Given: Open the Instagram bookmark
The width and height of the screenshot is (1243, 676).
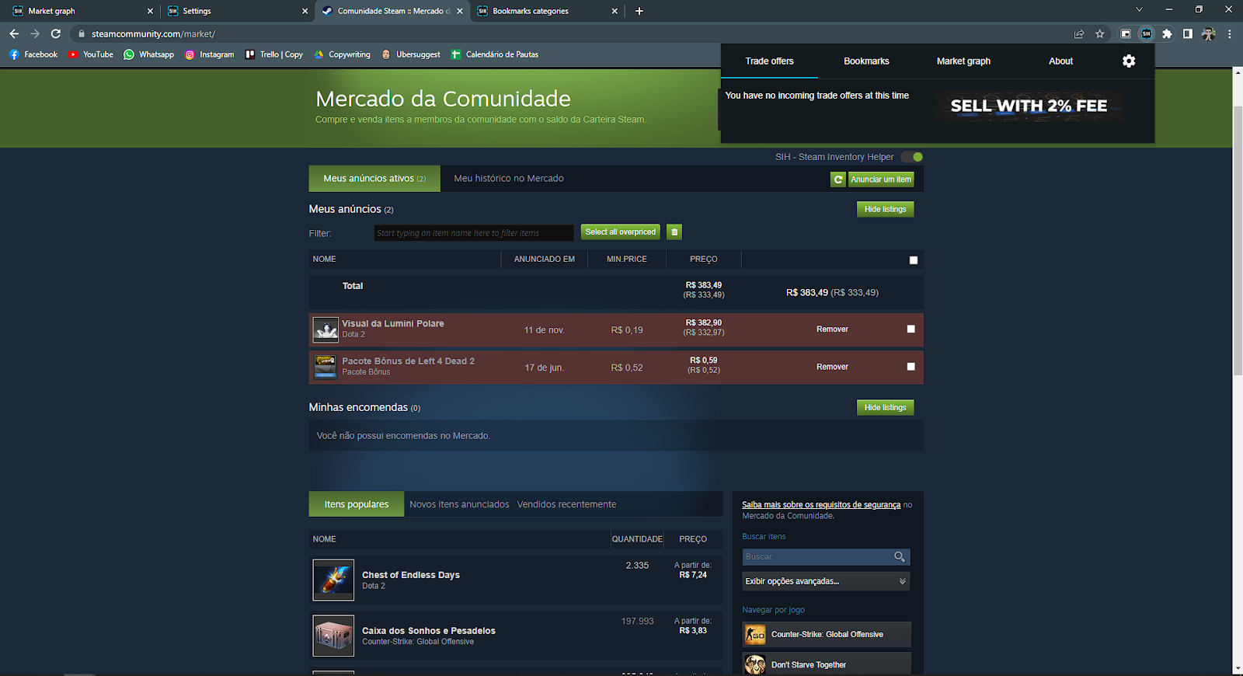Looking at the screenshot, I should tap(209, 54).
